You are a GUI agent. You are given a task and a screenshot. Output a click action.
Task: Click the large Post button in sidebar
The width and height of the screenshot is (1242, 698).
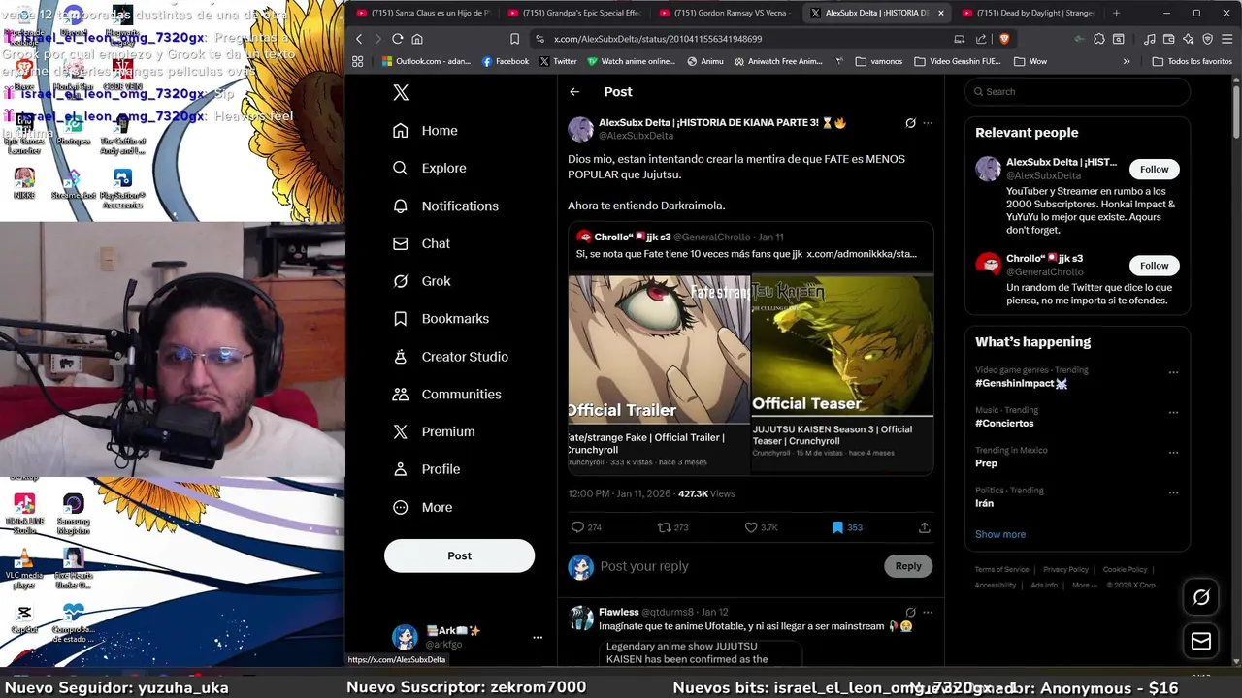pos(459,555)
